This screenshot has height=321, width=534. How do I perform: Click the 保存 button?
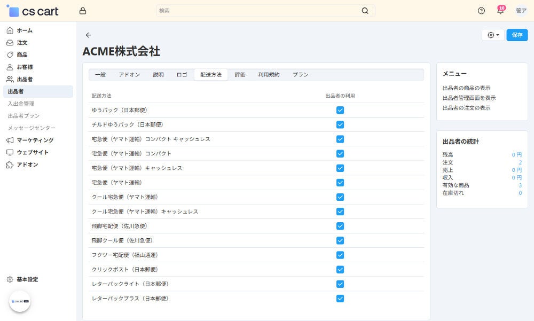coord(516,35)
